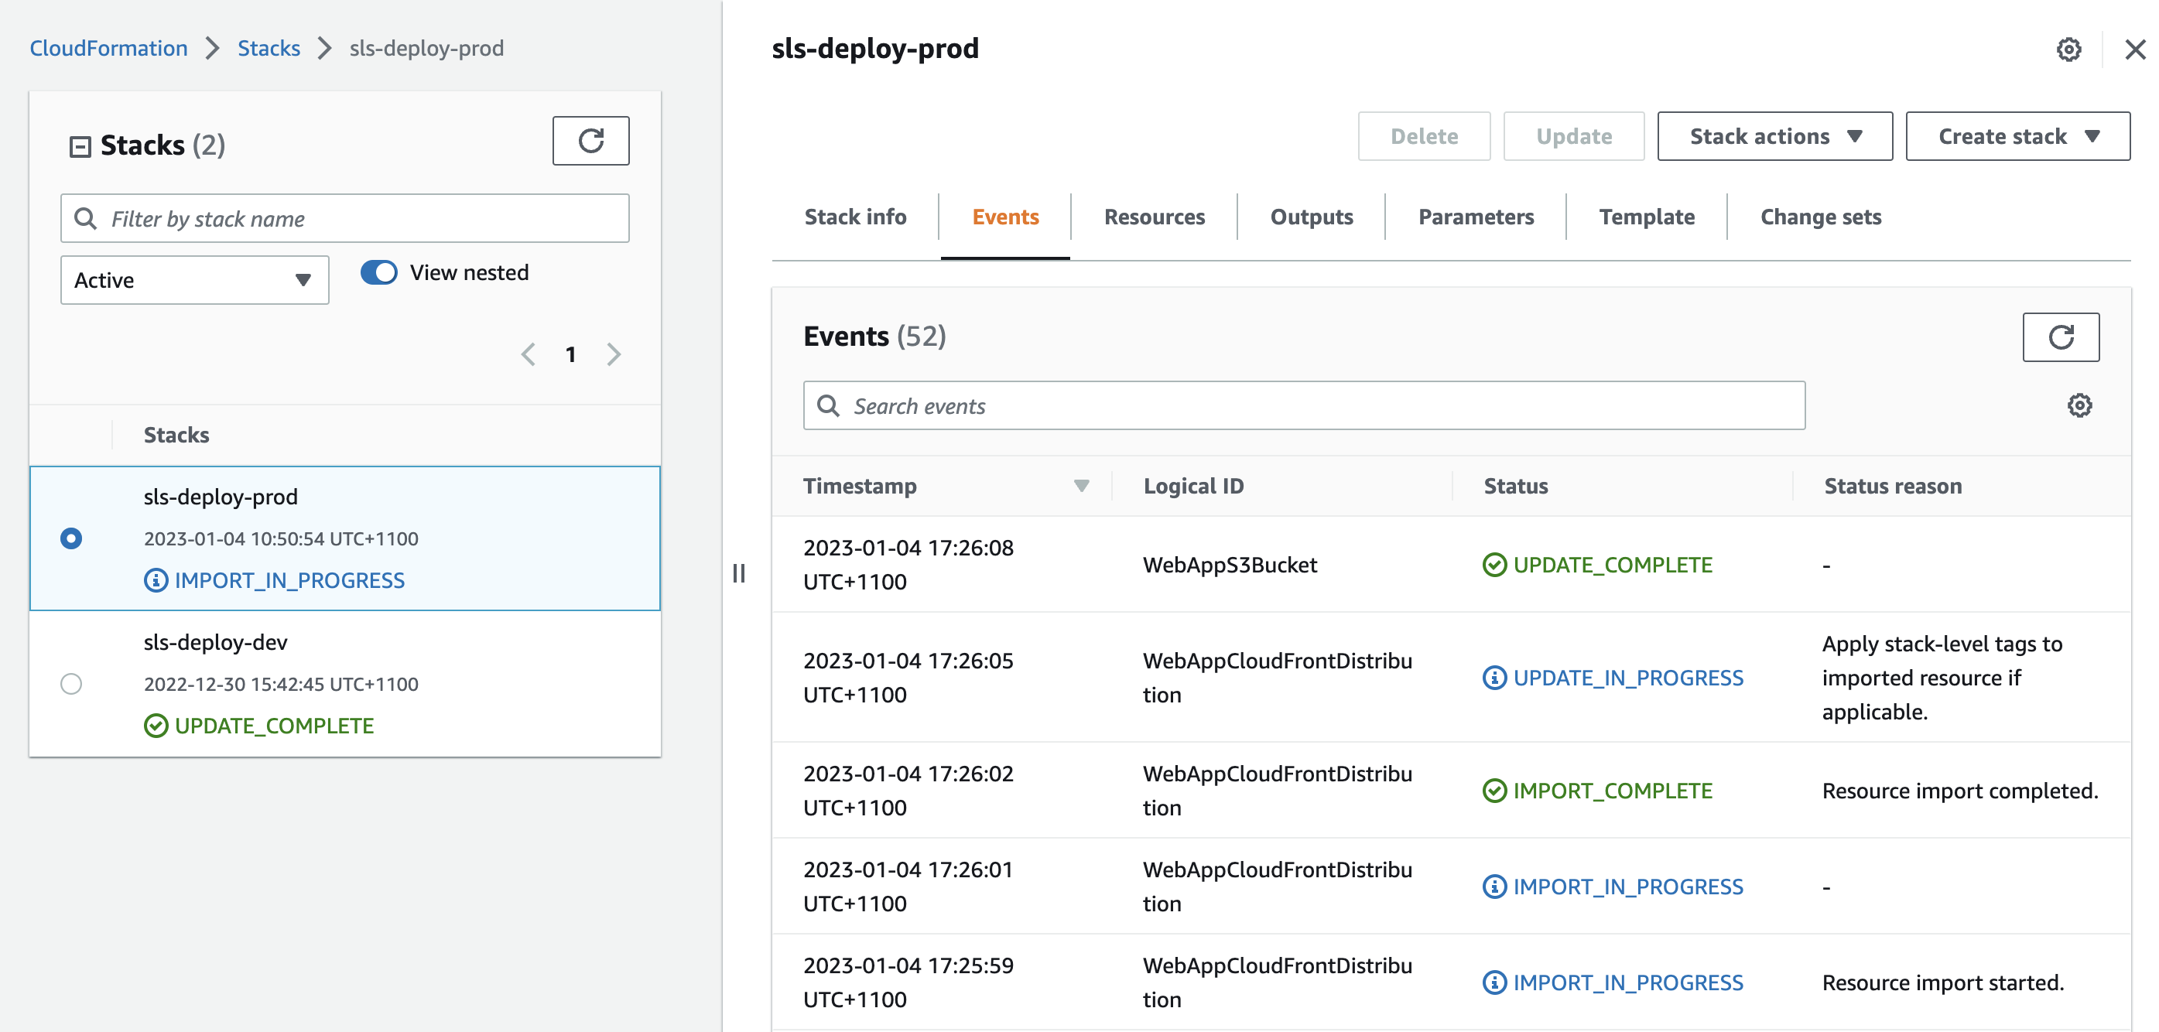The height and width of the screenshot is (1032, 2159).
Task: Click 'Resource import started.' status reason
Action: (1943, 982)
